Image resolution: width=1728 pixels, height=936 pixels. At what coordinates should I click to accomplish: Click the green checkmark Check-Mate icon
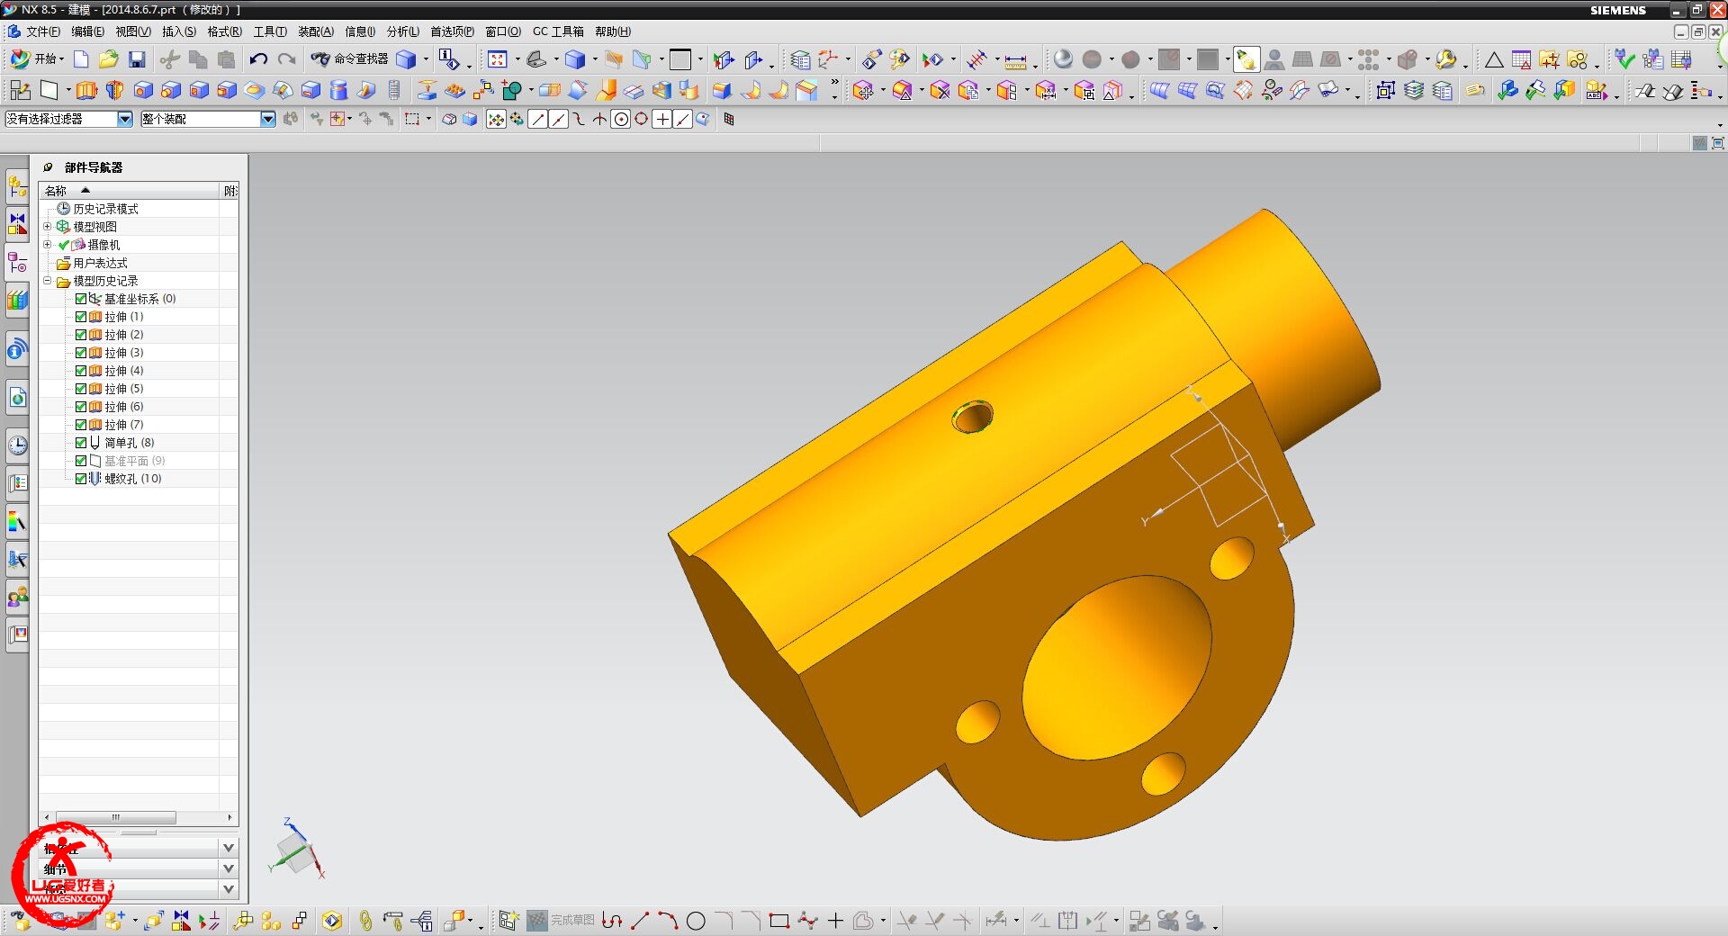(x=1624, y=59)
